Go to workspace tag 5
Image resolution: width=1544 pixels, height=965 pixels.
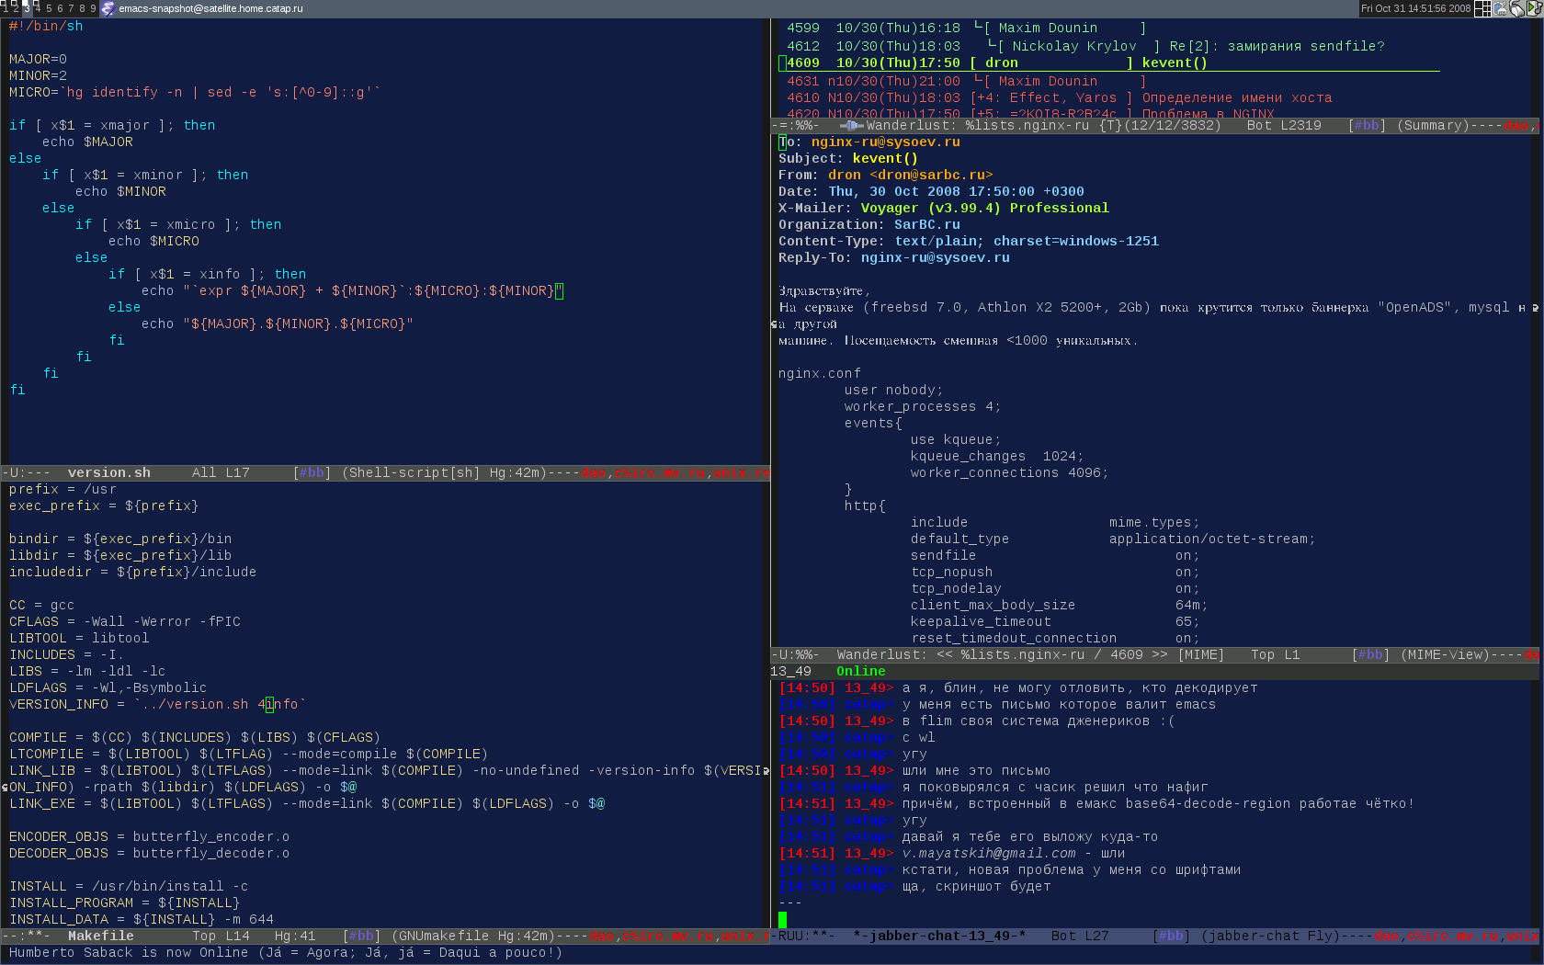[x=49, y=8]
